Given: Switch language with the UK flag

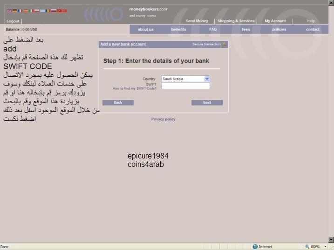Looking at the screenshot, I should coord(9,11).
